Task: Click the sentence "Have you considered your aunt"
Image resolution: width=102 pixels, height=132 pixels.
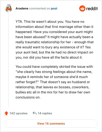Action: point(54,34)
